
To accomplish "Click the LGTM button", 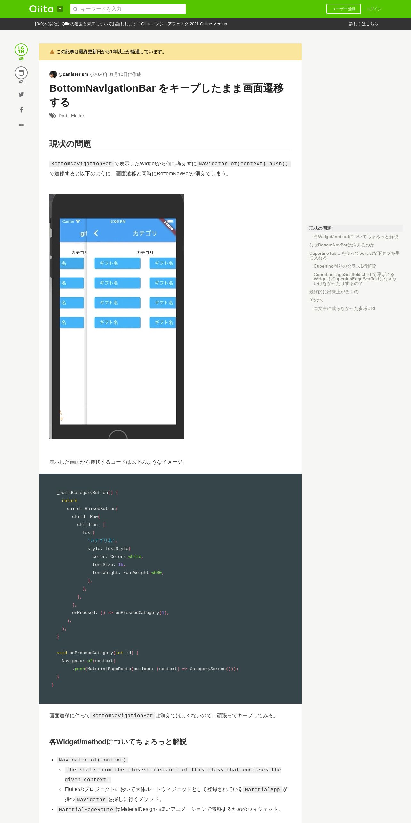I will coord(21,50).
